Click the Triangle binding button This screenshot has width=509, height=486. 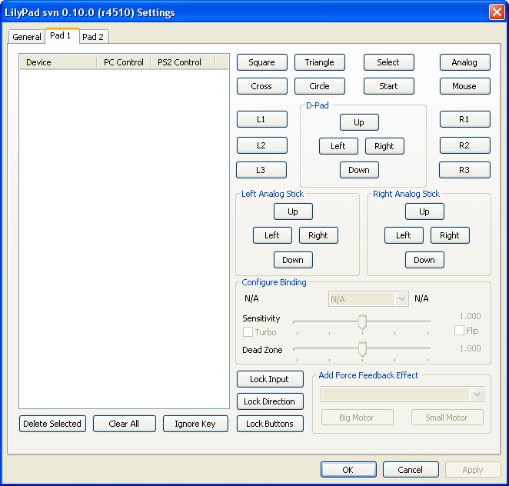pos(320,62)
